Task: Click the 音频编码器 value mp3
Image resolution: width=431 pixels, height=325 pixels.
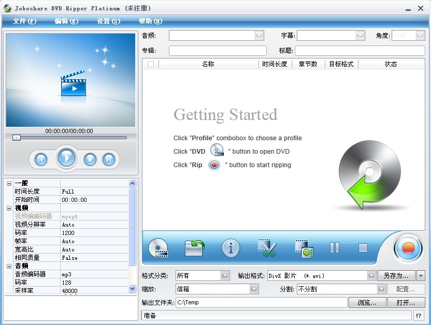Action: point(94,274)
